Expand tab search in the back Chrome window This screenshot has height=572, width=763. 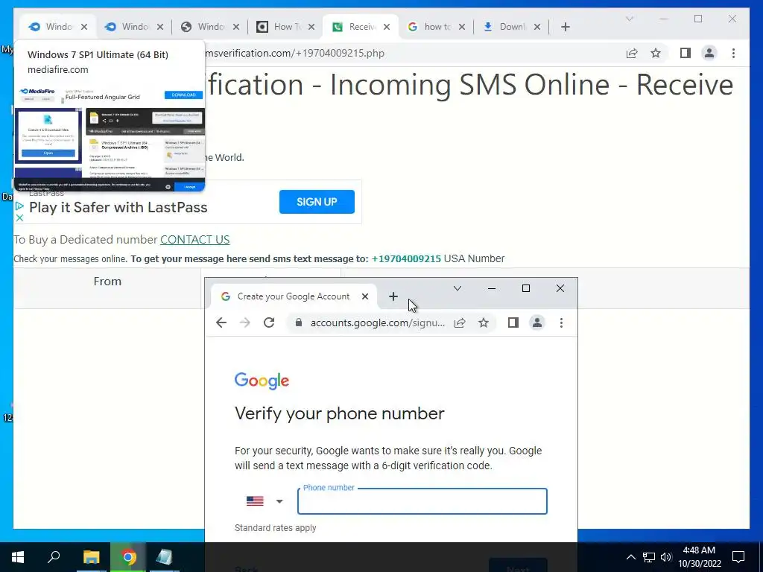pos(629,19)
